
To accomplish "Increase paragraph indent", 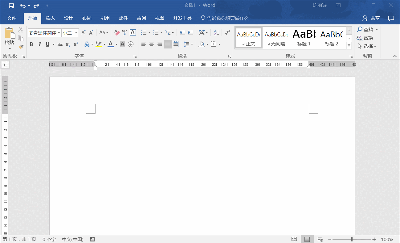I will pos(190,32).
